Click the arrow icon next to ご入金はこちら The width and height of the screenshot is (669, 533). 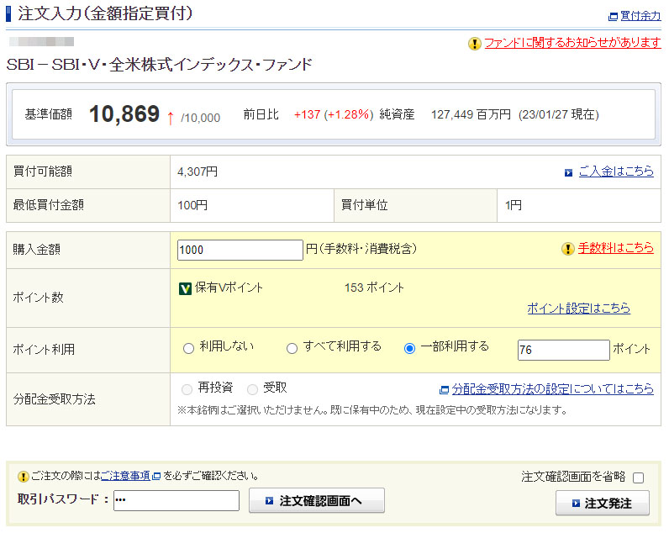(569, 172)
